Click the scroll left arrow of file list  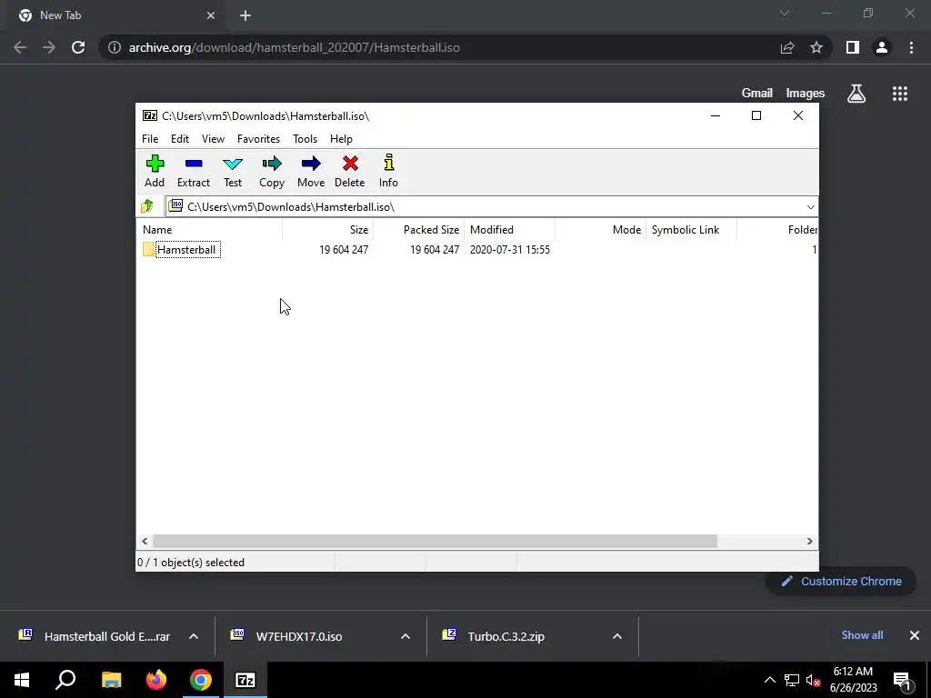[145, 542]
